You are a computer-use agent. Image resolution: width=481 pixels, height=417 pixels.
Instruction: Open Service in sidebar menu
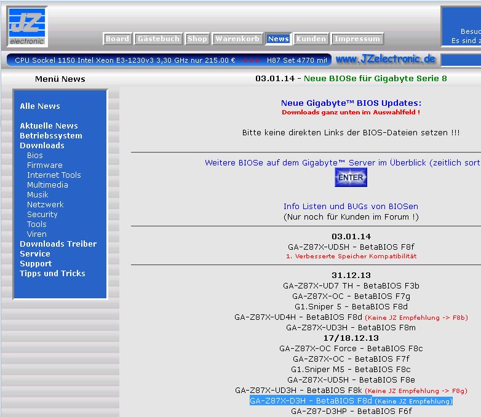pyautogui.click(x=34, y=253)
